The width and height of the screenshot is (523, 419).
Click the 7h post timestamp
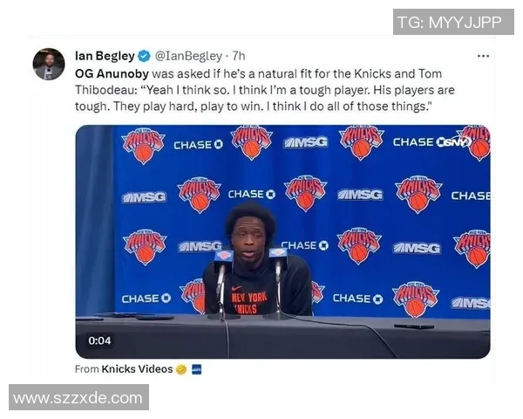(x=239, y=56)
